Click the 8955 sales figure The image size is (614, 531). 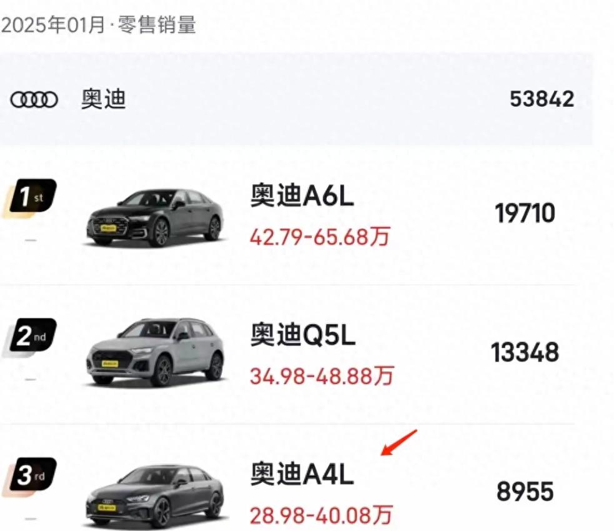(525, 492)
